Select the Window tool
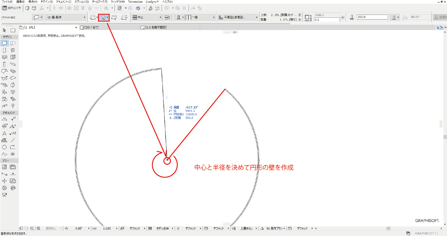The image size is (447, 236). point(13,50)
